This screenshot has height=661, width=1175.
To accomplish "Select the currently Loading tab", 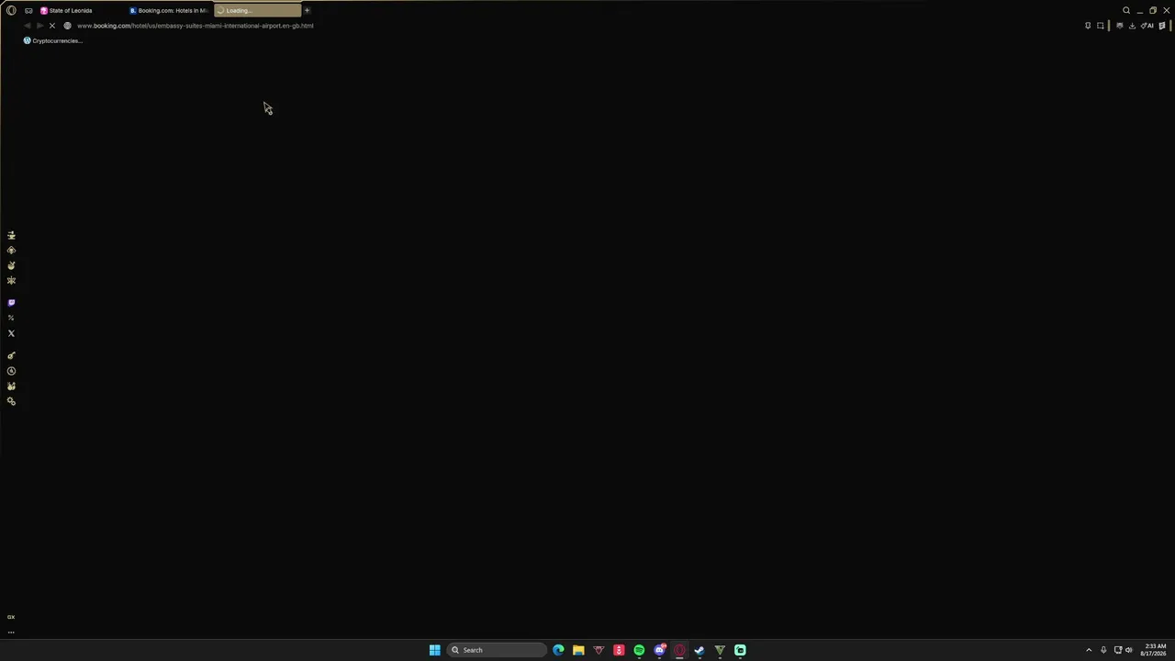I will tap(257, 10).
